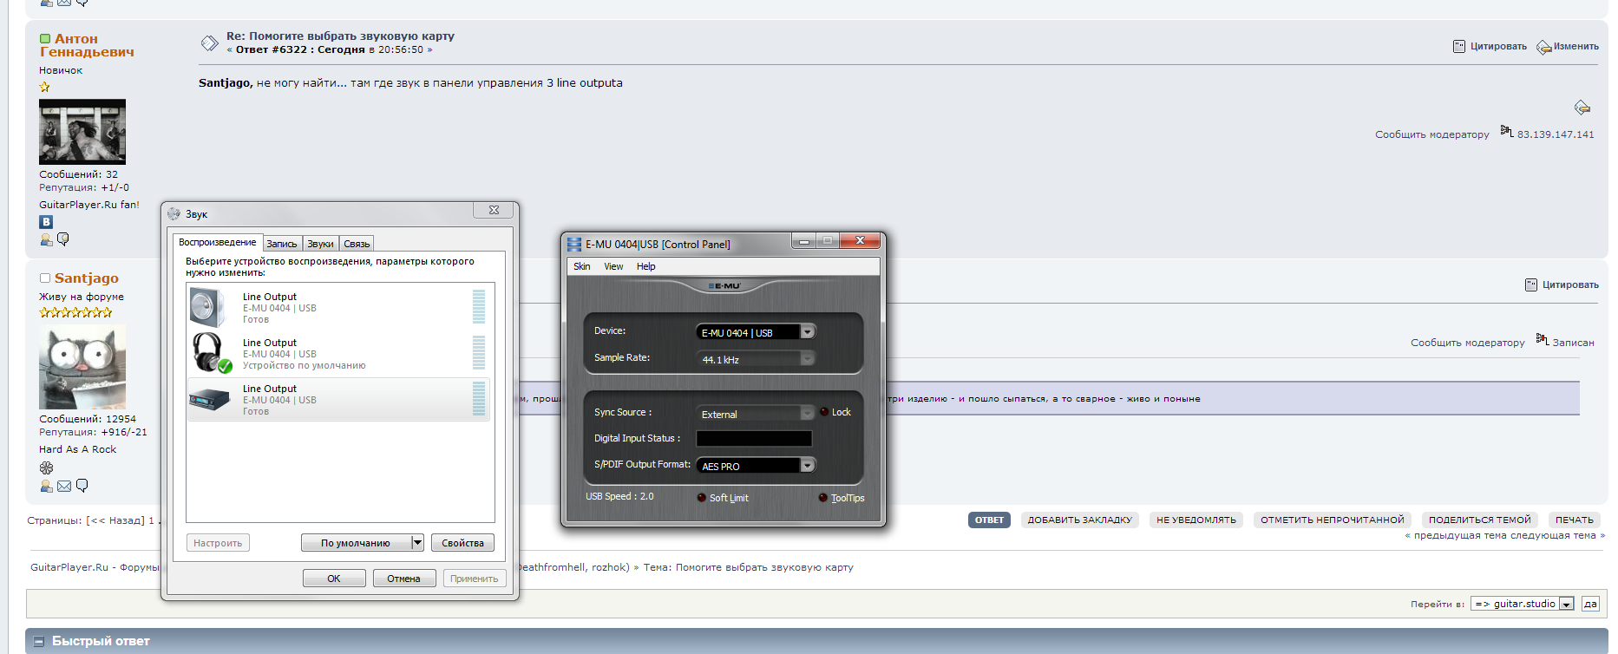1618x654 pixels.
Task: Open profile icon below Антон's VK badge
Action: coord(46,239)
